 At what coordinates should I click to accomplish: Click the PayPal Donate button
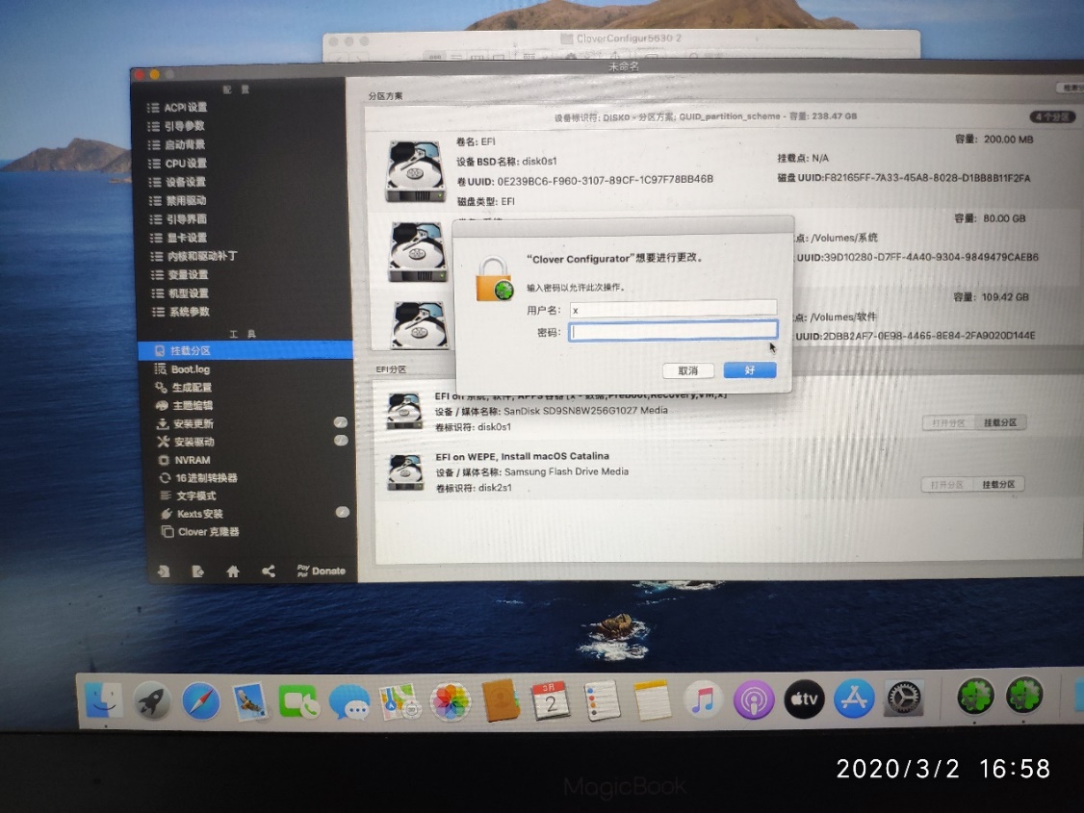[x=321, y=571]
